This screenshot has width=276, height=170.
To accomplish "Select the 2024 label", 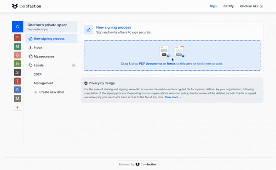I will (x=38, y=74).
